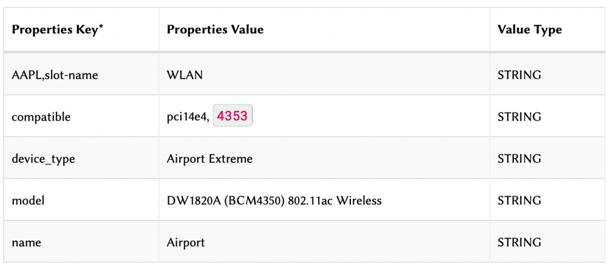Select the name key cell
The image size is (607, 265).
click(27, 243)
